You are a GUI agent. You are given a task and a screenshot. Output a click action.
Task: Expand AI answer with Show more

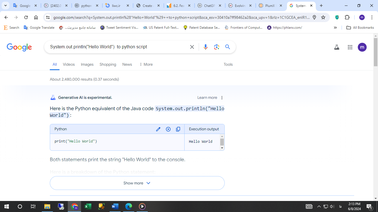(137, 183)
